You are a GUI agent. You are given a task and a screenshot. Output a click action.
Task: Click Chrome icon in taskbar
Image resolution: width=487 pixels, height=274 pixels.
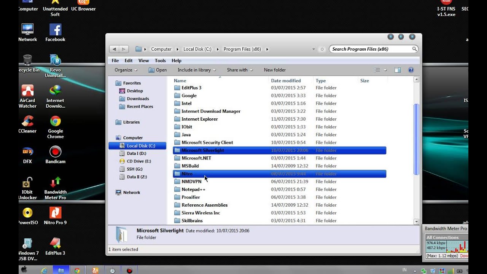[77, 271]
